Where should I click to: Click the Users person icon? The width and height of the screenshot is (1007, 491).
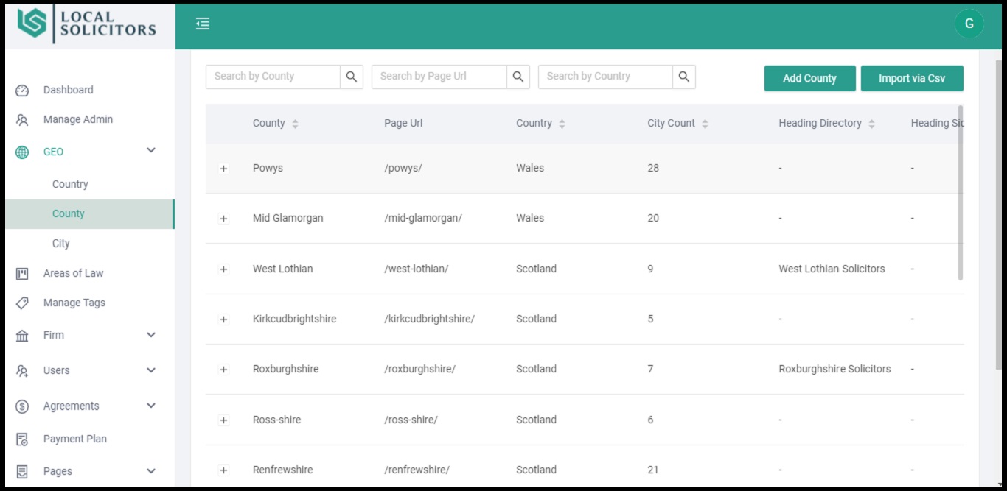coord(22,371)
